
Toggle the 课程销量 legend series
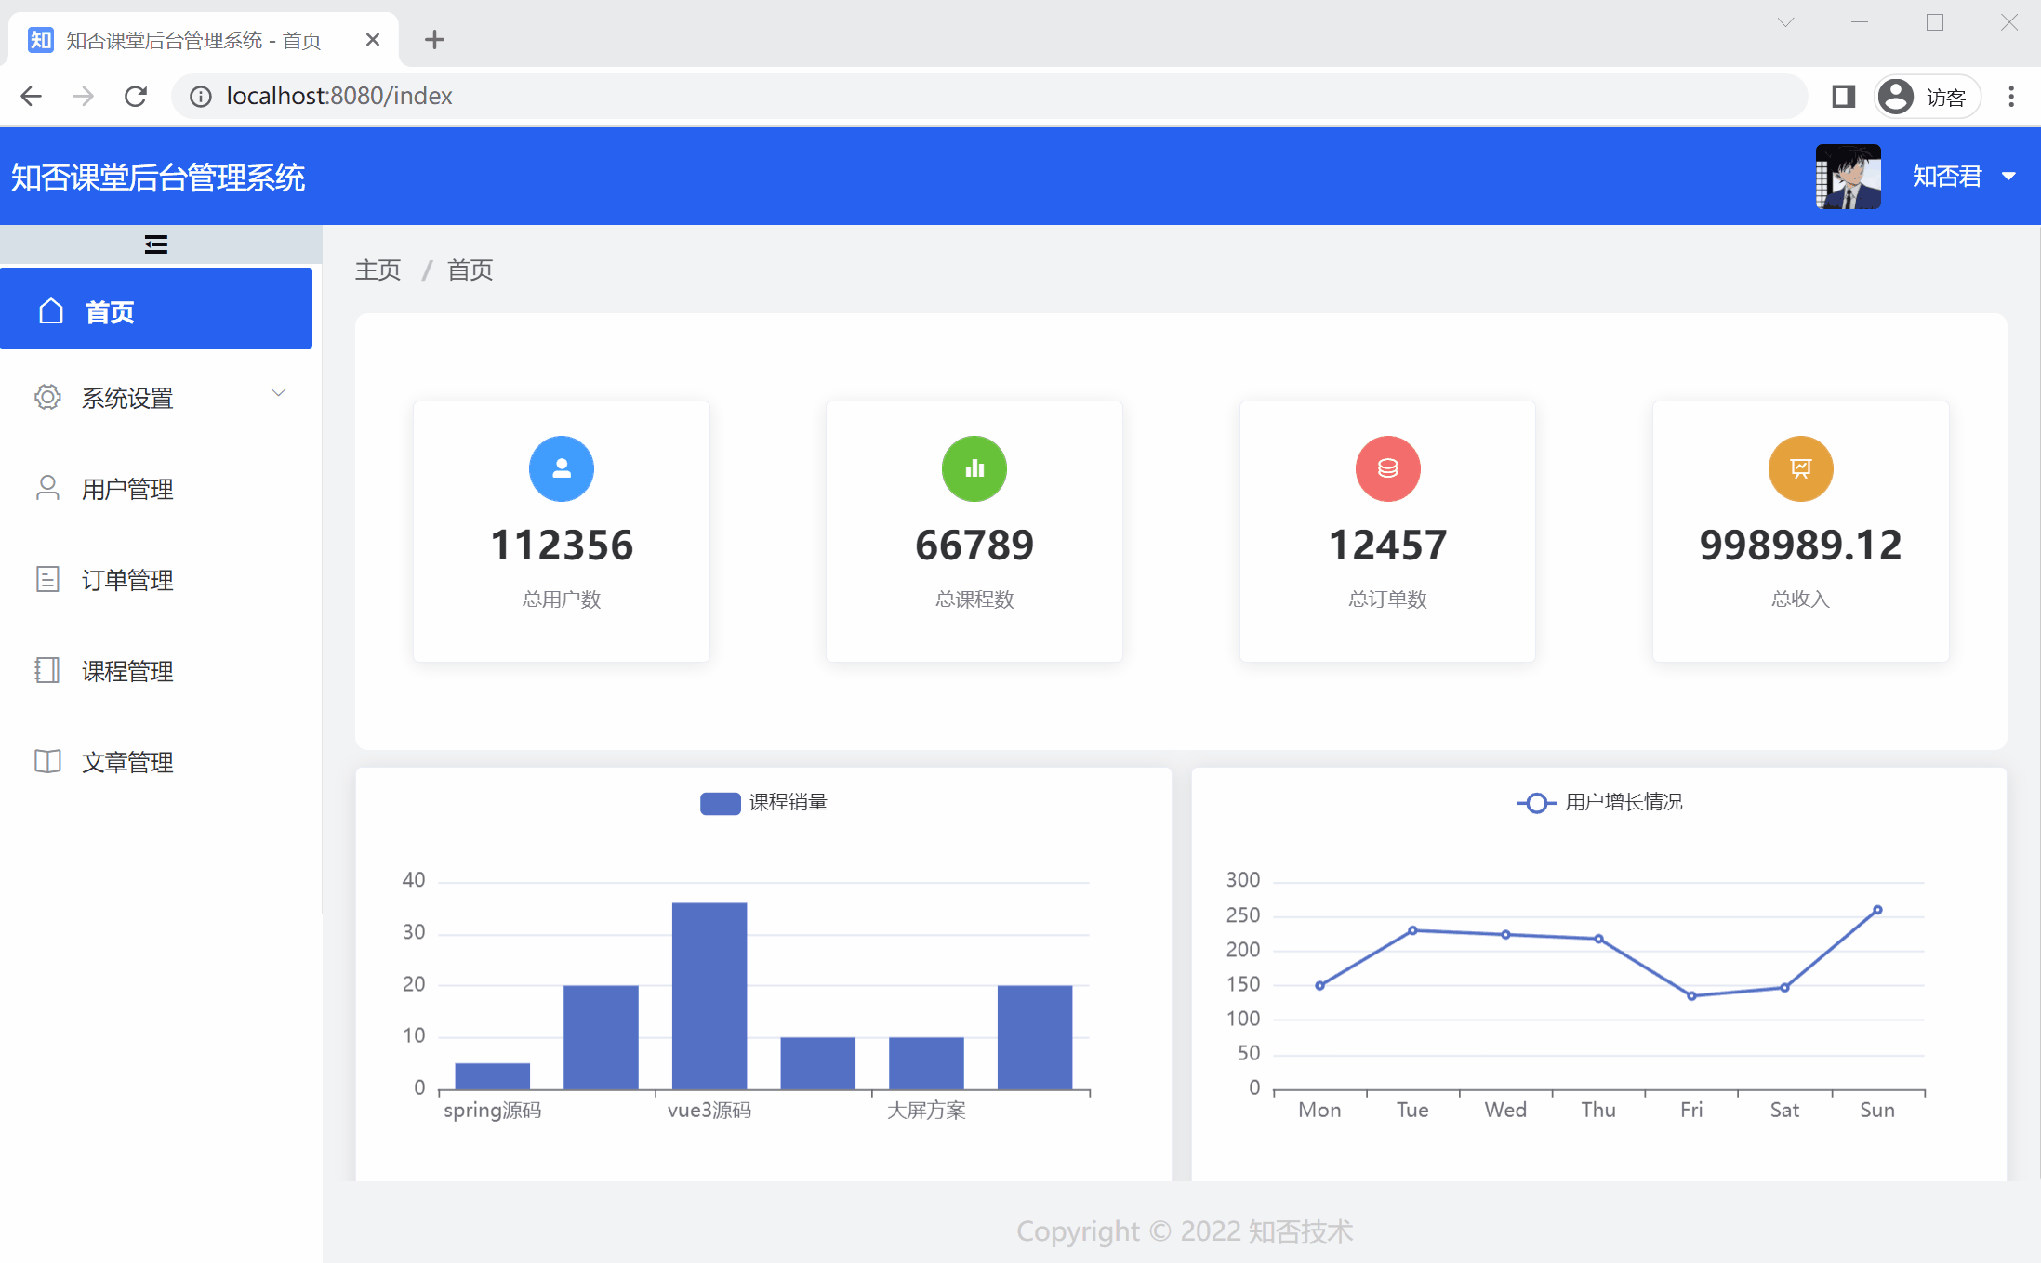(x=721, y=803)
